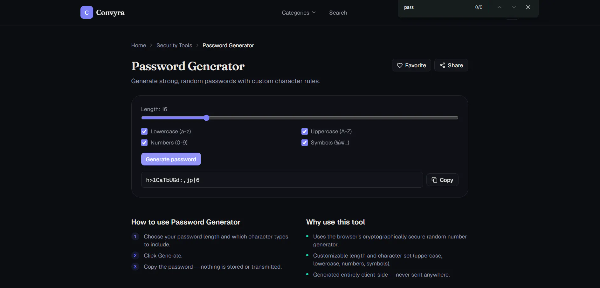This screenshot has height=288, width=600.
Task: Click 'Why use this tool' heading
Action: point(335,222)
